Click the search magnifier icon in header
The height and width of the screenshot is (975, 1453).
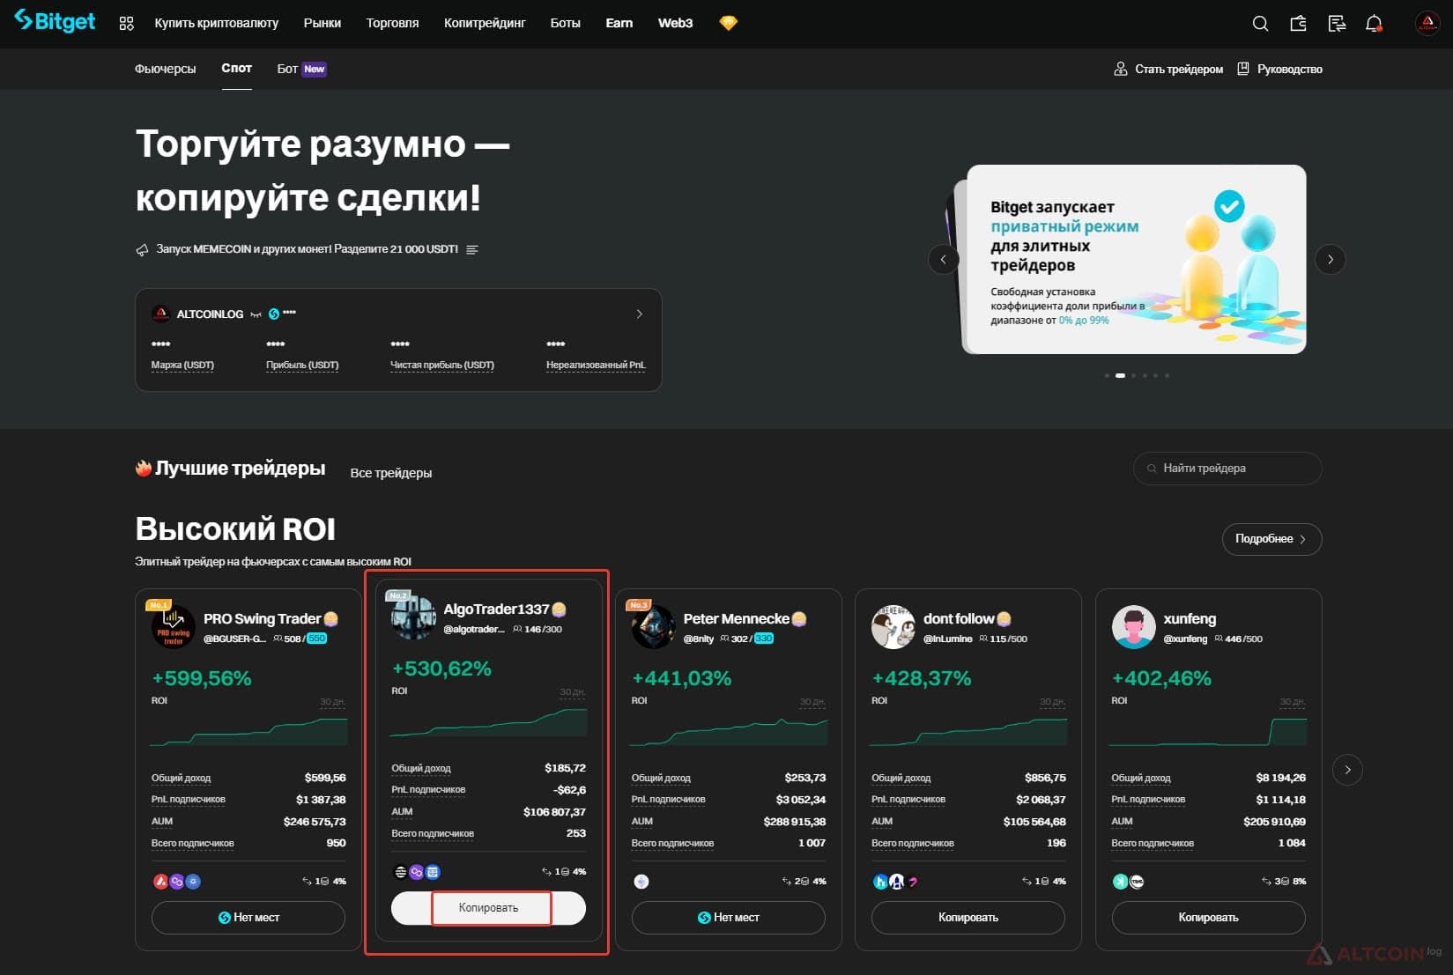(x=1260, y=24)
